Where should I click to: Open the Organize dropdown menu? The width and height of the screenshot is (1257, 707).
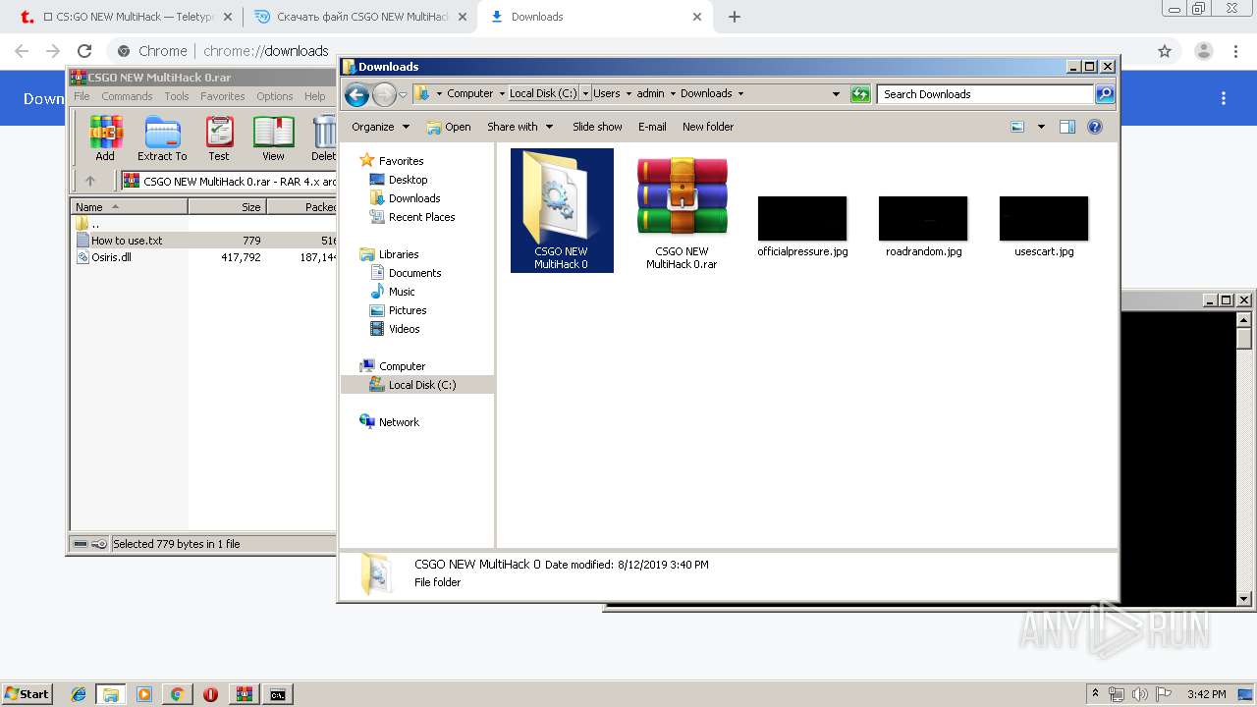coord(380,127)
